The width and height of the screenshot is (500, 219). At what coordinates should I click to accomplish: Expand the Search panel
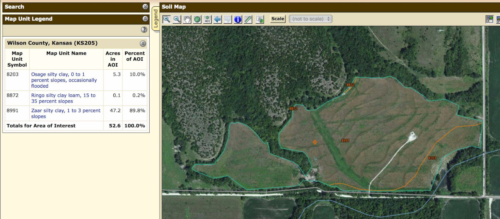(x=145, y=7)
